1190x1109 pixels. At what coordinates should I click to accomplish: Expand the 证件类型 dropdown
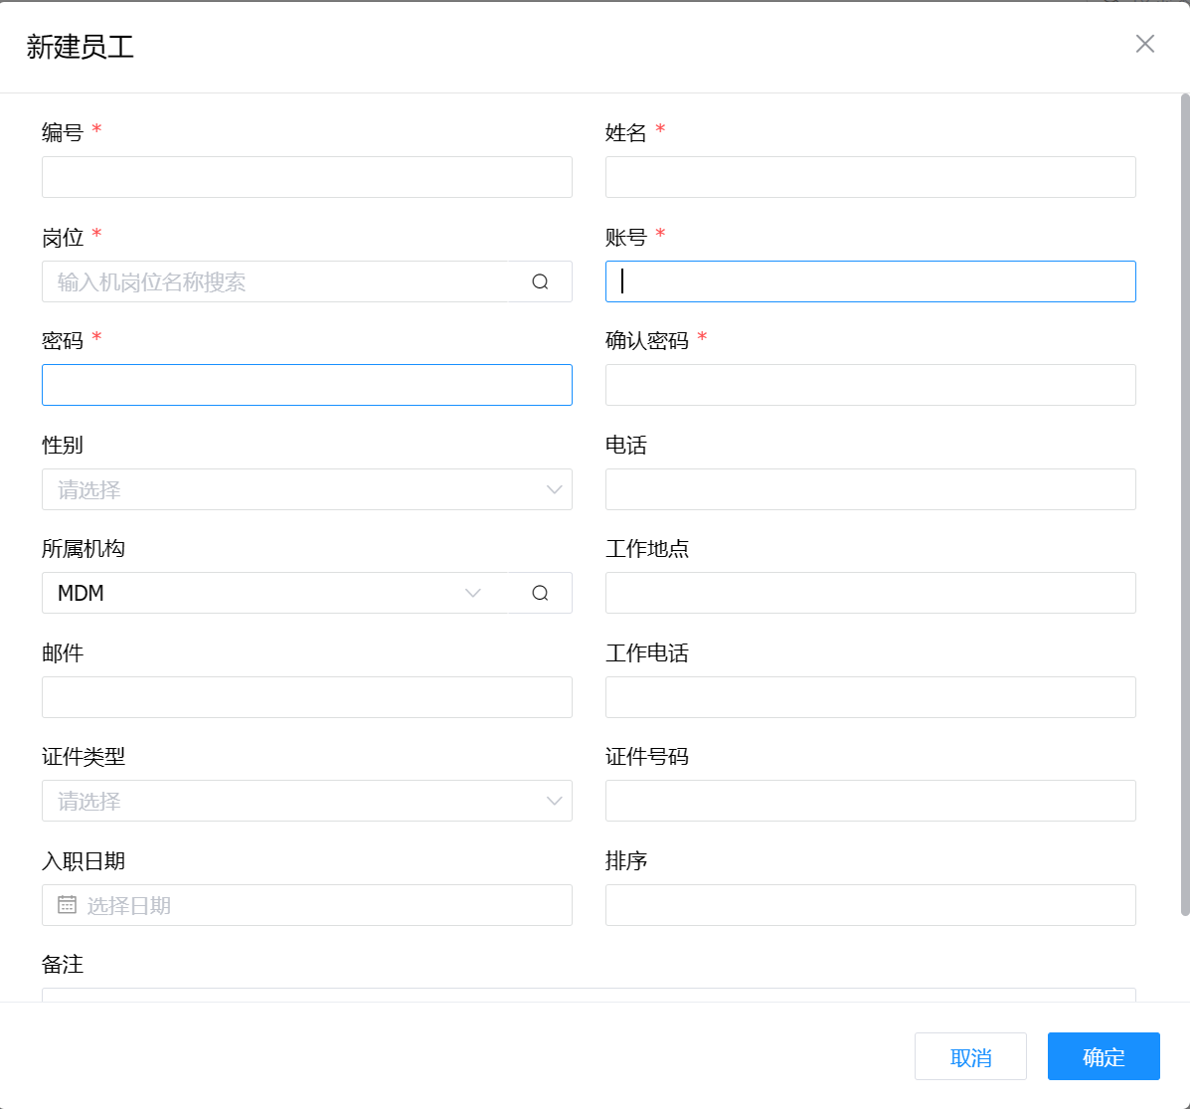click(x=306, y=801)
